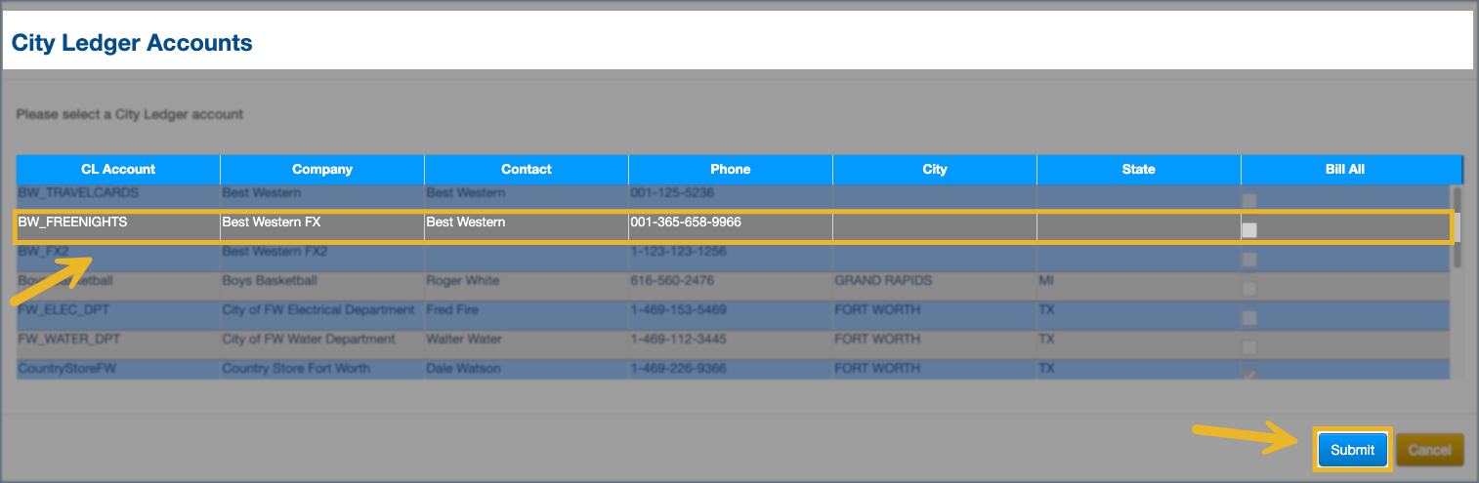The height and width of the screenshot is (483, 1479).
Task: Toggle Bill All for Boys Basketball
Action: coord(1249,289)
